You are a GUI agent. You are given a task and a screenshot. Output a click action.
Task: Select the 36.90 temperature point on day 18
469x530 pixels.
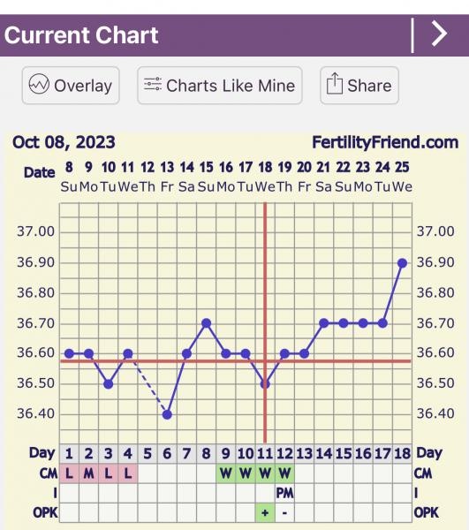point(402,263)
